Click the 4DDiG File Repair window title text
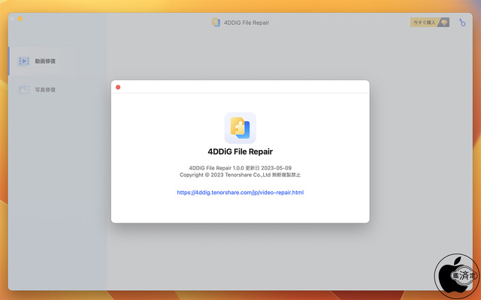481x300 pixels. click(247, 22)
